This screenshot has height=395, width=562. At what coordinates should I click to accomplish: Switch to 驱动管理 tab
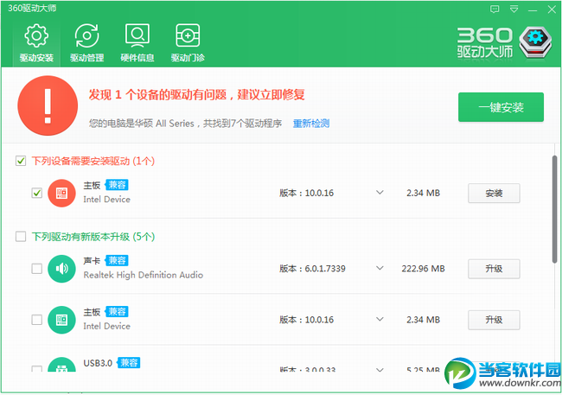coord(87,43)
